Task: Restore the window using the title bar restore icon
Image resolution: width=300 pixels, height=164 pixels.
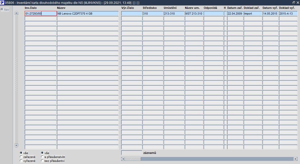Action: click(293, 3)
